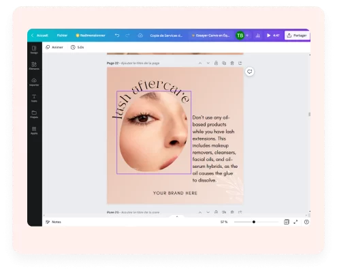Open the Éléments panel in the sidebar

click(x=34, y=66)
